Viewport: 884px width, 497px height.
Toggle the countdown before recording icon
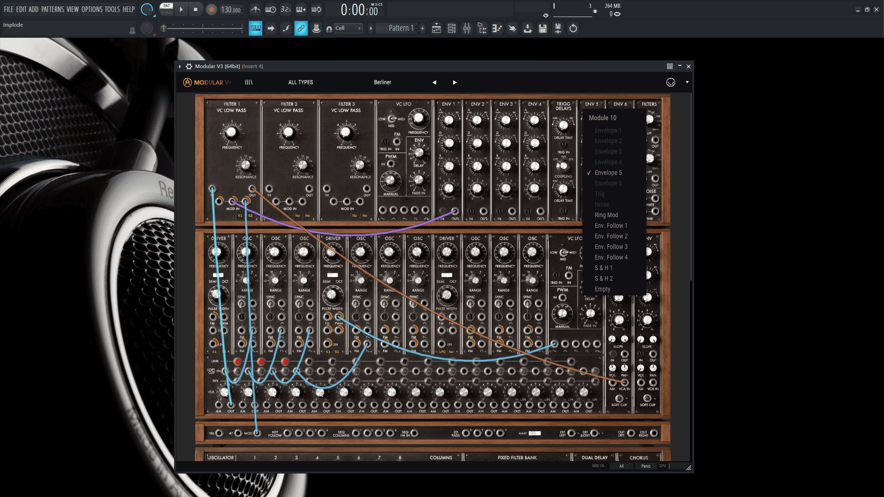click(285, 9)
